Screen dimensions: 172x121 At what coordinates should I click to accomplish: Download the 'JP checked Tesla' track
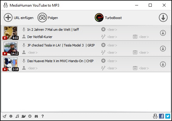(163, 49)
